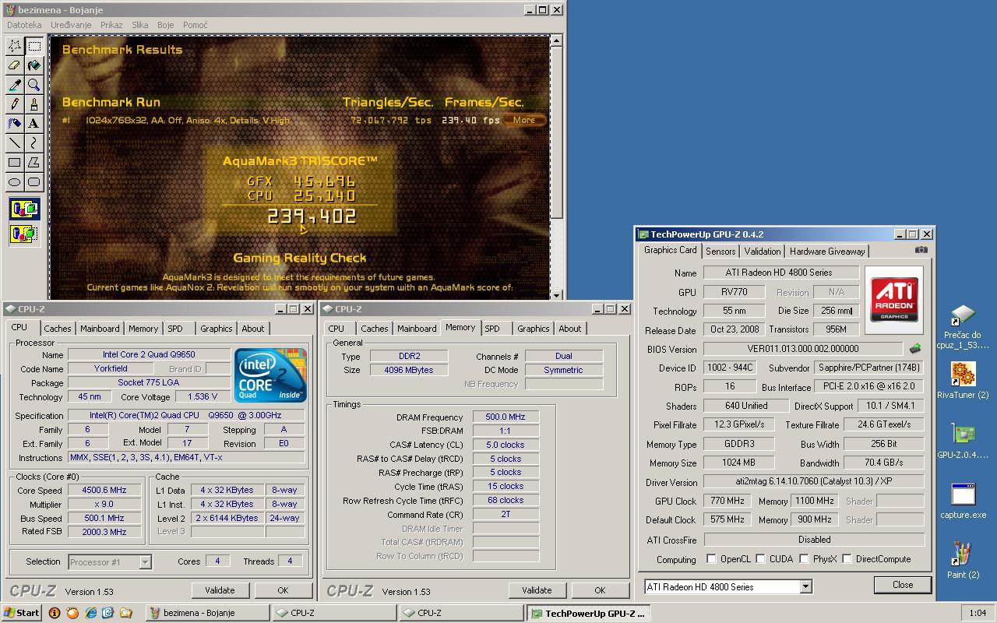Open the Slika menu in Paint
The image size is (997, 623).
pyautogui.click(x=140, y=25)
